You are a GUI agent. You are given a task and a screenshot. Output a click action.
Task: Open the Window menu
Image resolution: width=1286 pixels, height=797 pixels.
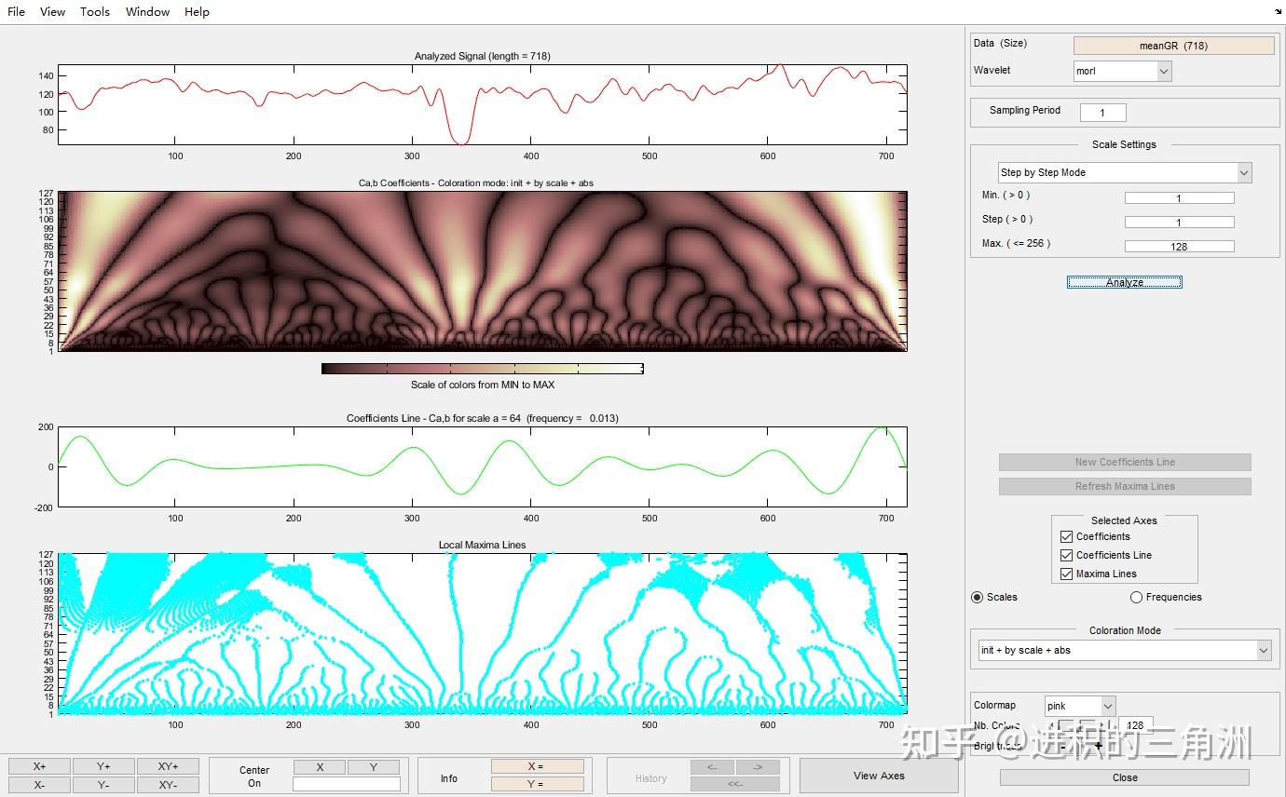pos(147,12)
